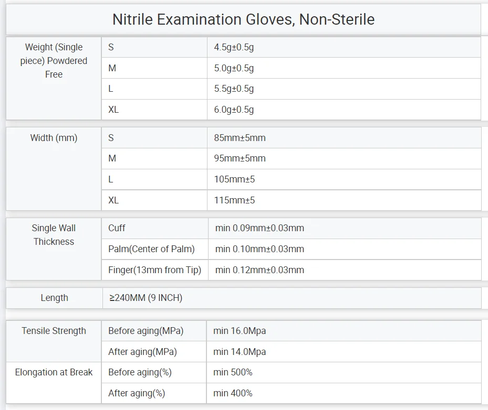Select the 5.0g±0.5g weight cell

tap(344, 68)
